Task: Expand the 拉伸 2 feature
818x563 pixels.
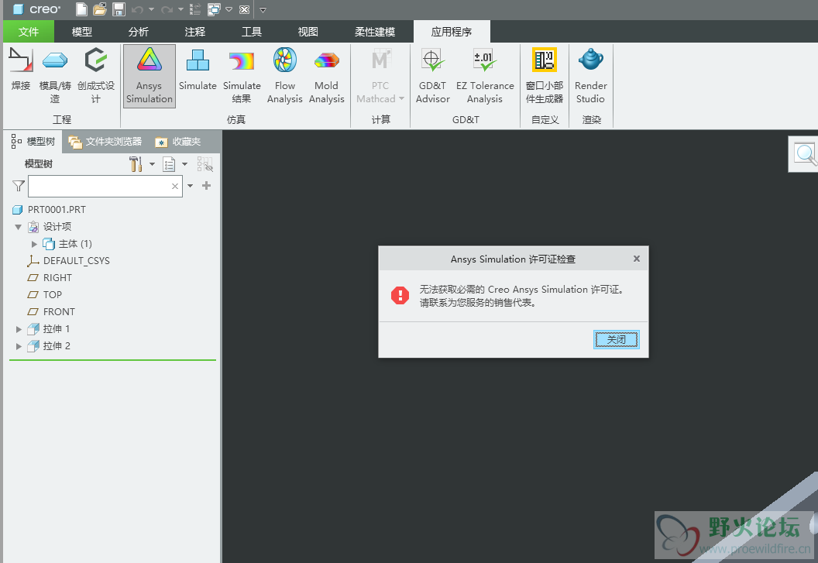Action: (19, 346)
